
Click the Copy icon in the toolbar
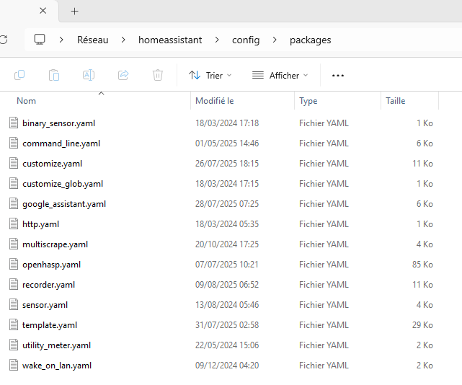pyautogui.click(x=19, y=75)
